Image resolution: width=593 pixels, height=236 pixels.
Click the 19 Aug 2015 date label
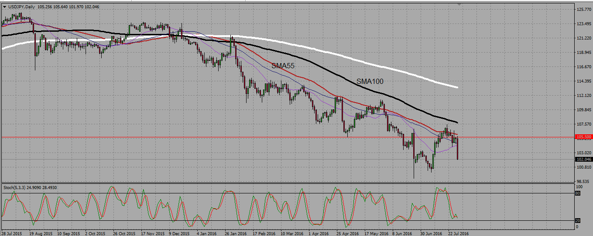40,233
